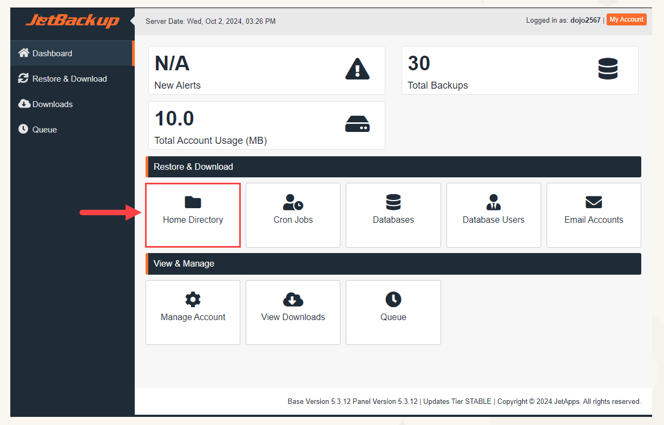Click the database icon on Total Backups card

click(608, 69)
